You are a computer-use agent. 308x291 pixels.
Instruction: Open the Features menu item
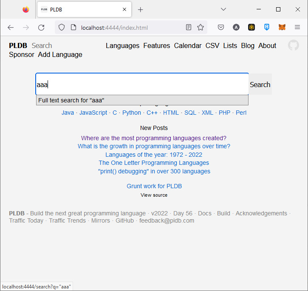(x=157, y=45)
